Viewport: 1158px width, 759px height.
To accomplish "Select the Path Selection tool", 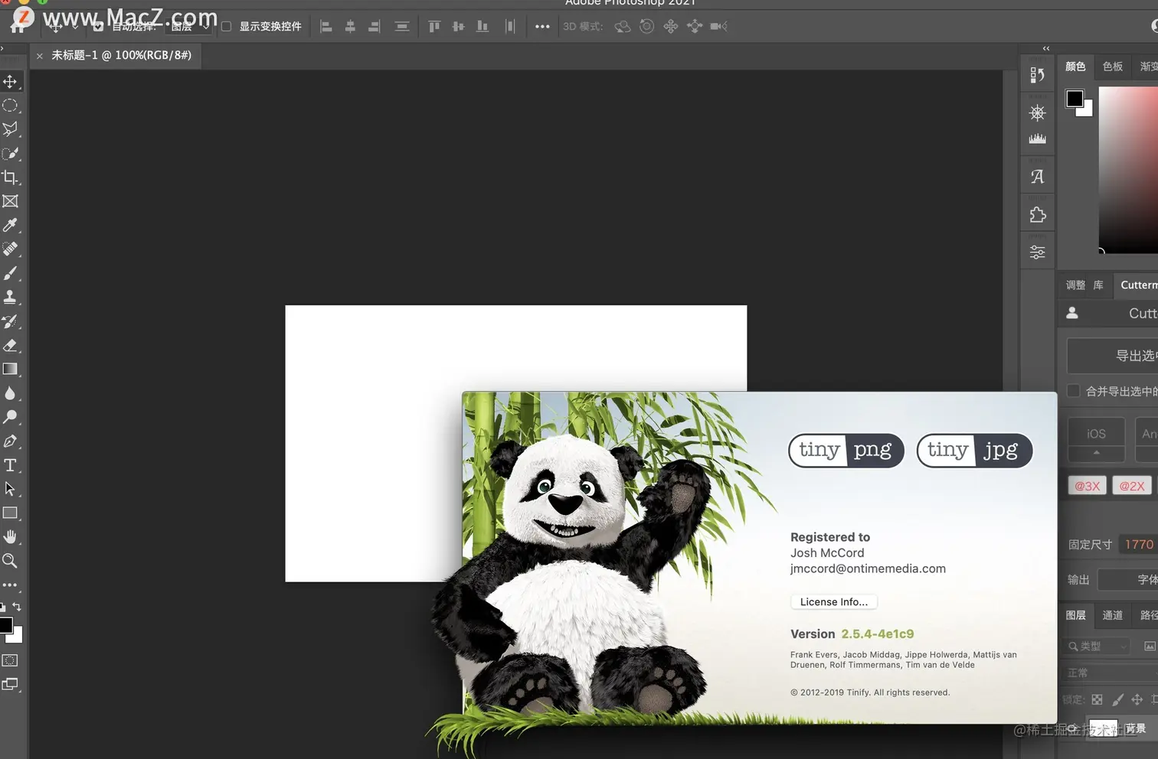I will (10, 489).
